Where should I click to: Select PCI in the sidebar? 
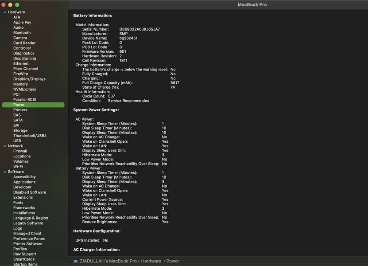coord(16,95)
